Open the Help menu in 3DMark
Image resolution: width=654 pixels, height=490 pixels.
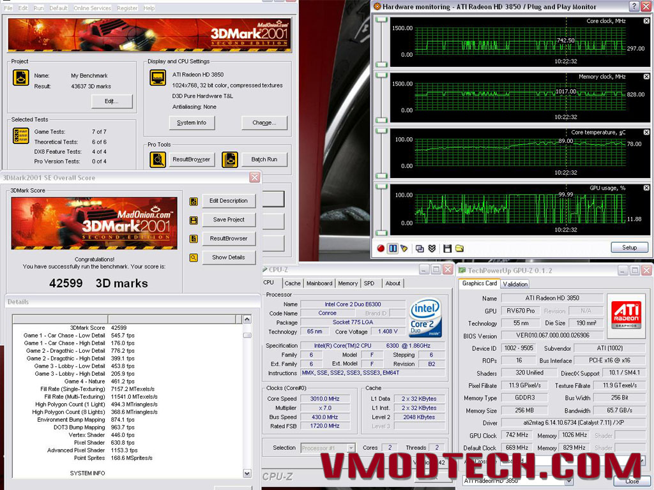click(149, 8)
